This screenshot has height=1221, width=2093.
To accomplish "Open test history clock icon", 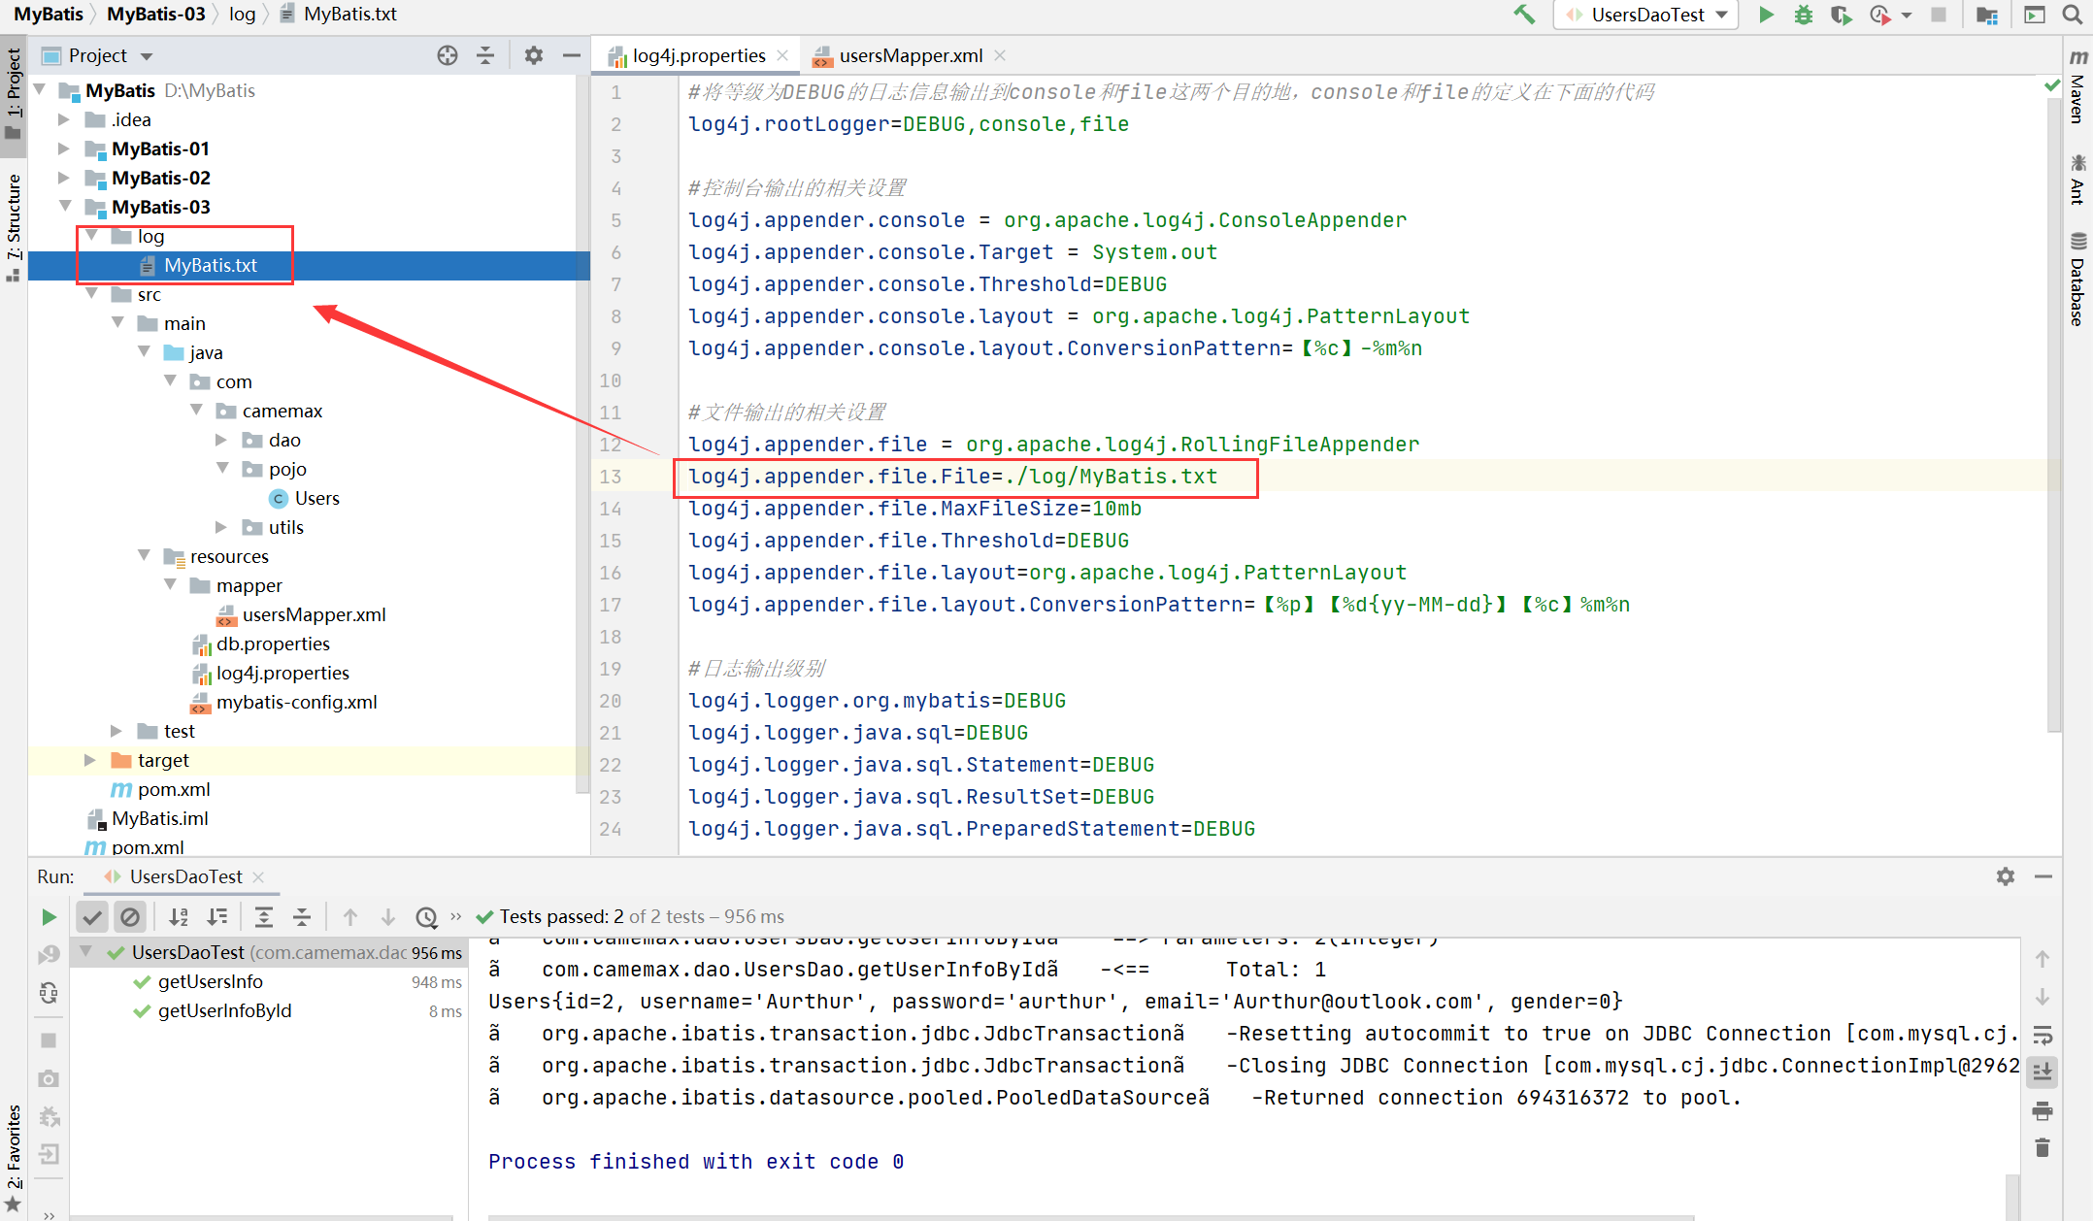I will coord(426,916).
